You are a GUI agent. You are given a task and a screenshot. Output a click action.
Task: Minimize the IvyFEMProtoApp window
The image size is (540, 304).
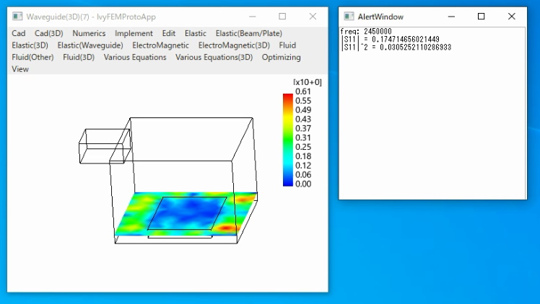tap(253, 17)
